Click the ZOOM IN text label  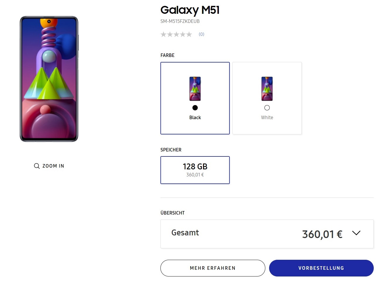[x=53, y=166]
